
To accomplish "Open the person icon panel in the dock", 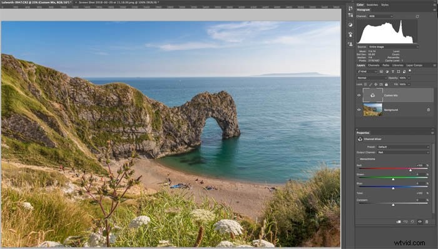I will (x=350, y=44).
